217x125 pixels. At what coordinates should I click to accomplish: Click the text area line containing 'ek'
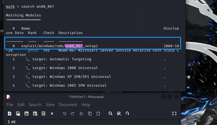tap(92, 122)
